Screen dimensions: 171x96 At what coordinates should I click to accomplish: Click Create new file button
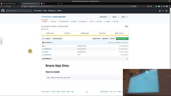tap(96, 38)
